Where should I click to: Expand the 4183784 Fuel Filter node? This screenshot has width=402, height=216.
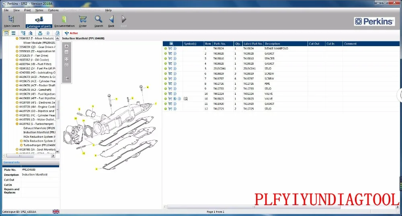(17, 64)
